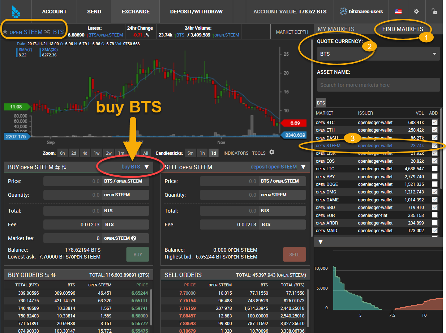This screenshot has height=333, width=446.
Task: Click sell order price 7.76154
Action: click(187, 300)
